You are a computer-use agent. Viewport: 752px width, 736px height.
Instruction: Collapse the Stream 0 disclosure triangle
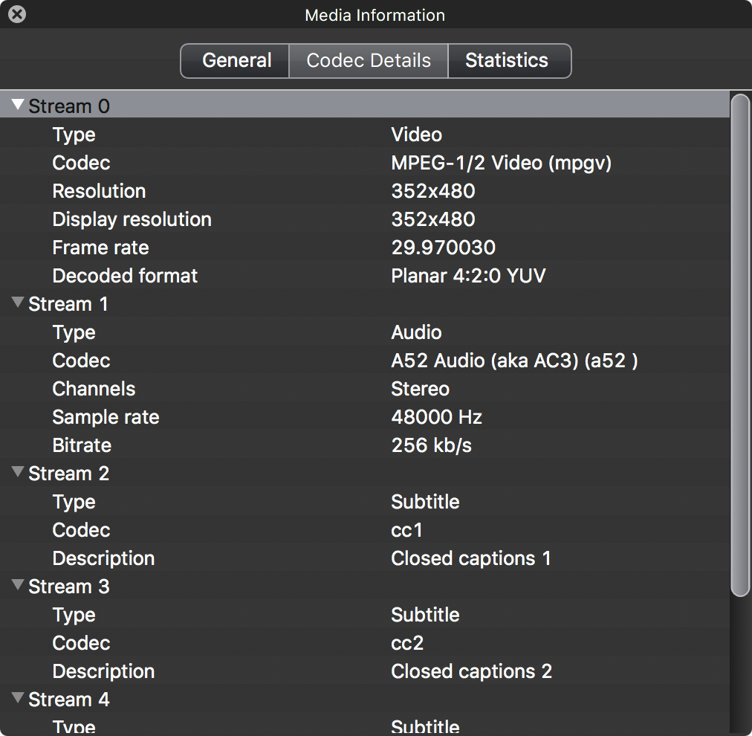point(19,106)
